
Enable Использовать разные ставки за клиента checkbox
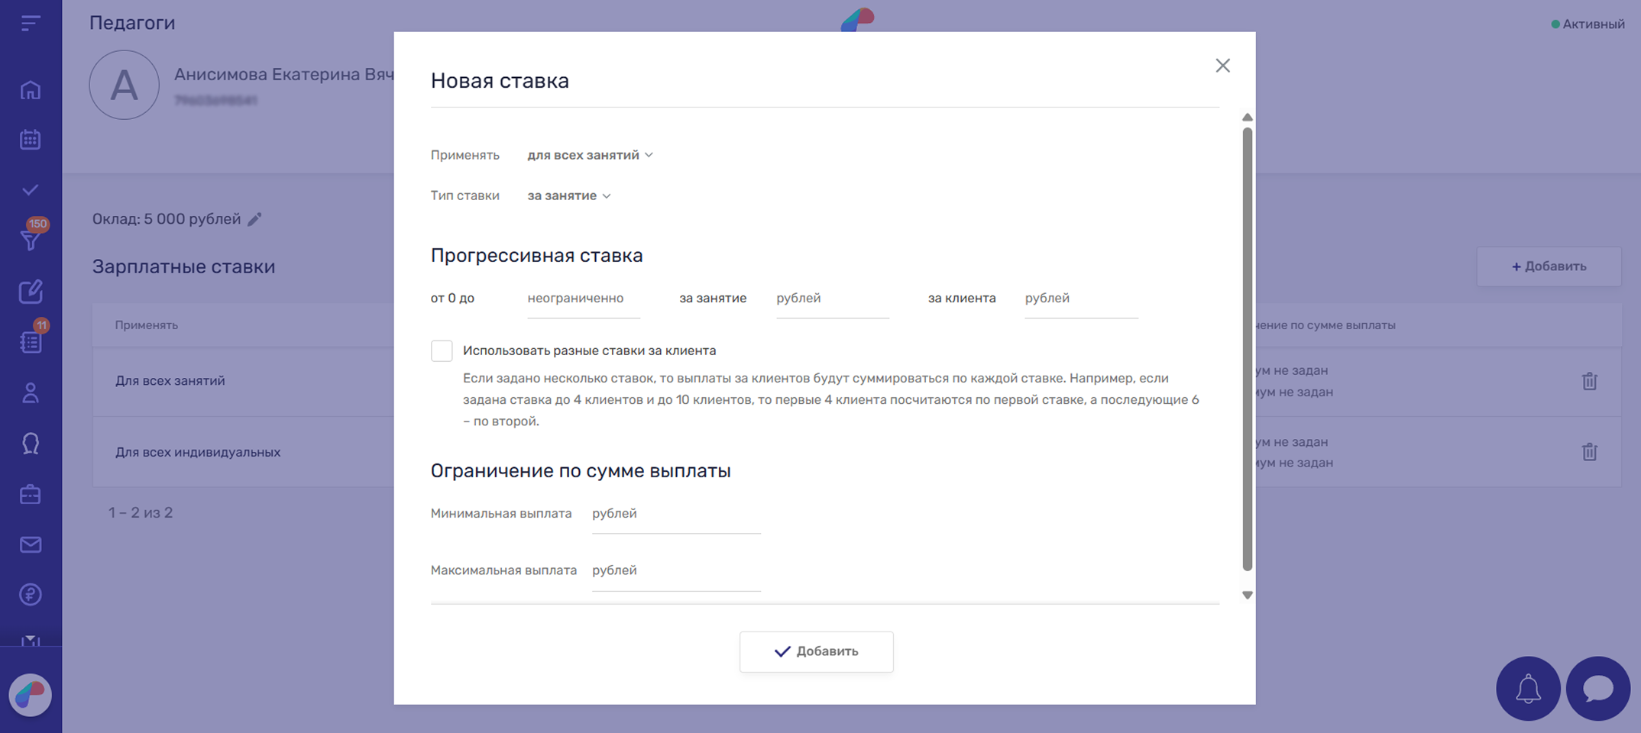(x=442, y=350)
